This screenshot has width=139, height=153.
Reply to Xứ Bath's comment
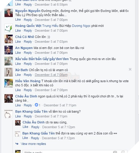tap(28, 75)
